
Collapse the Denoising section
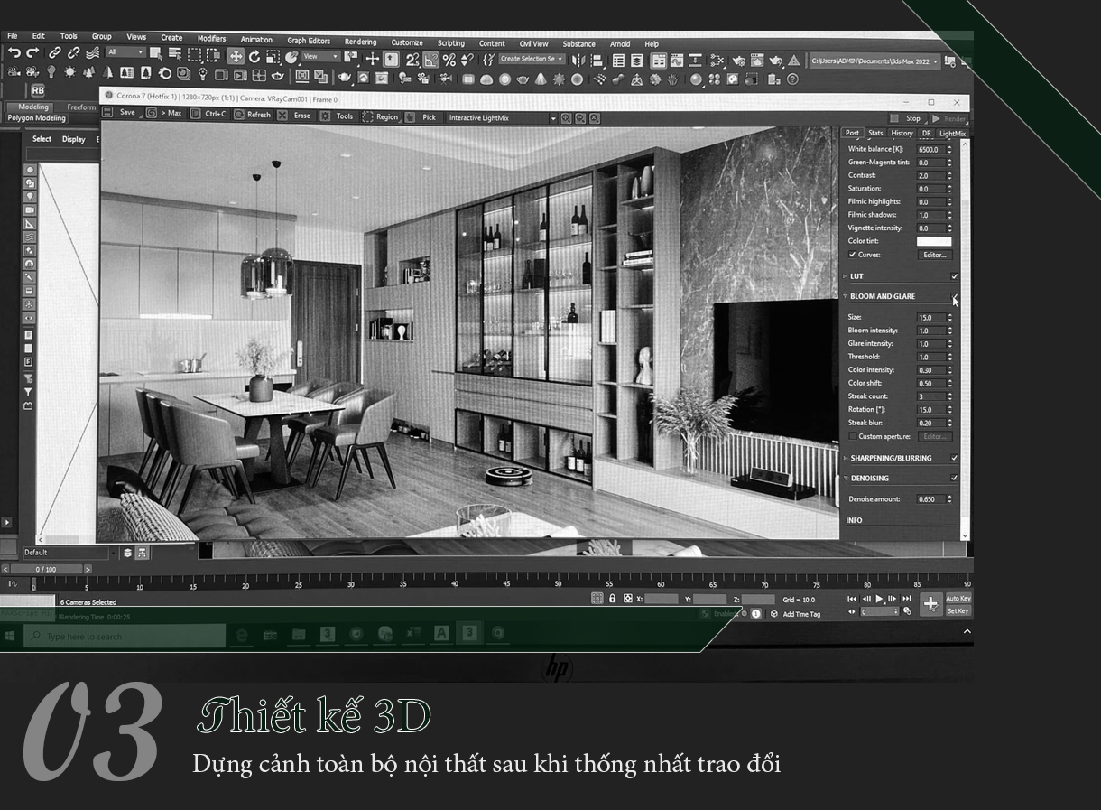(x=846, y=479)
